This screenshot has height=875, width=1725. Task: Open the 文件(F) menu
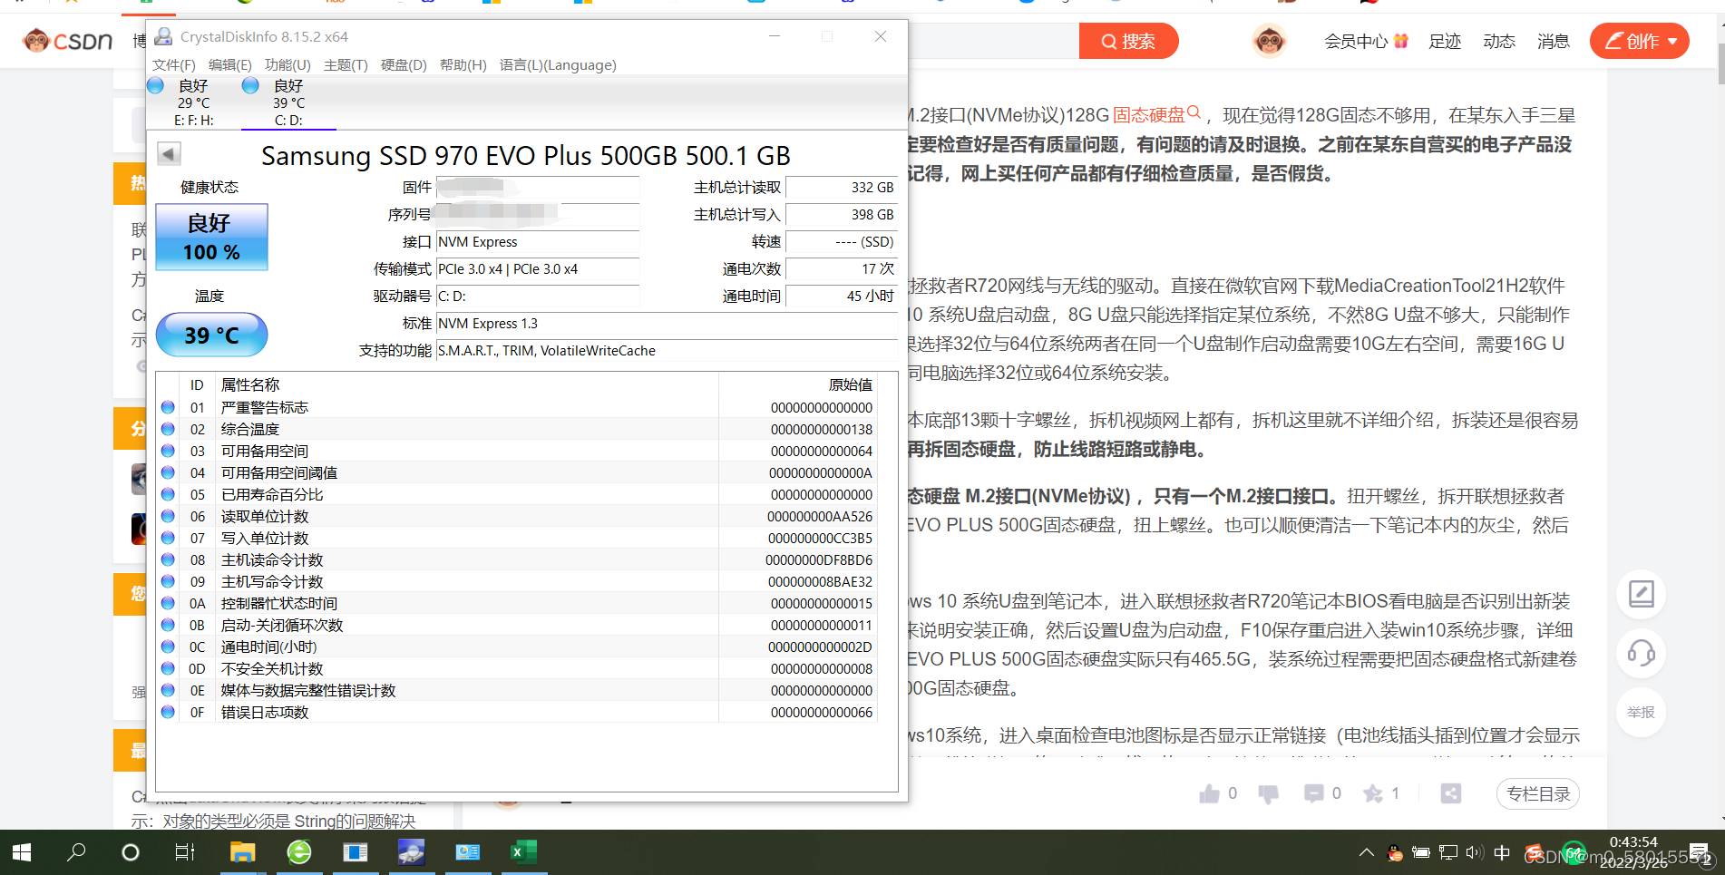point(173,65)
